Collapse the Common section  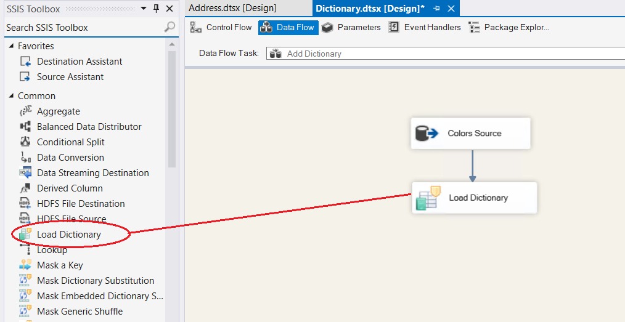10,96
